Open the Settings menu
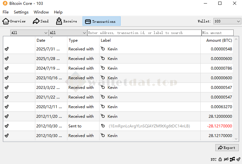Viewport: 242px width, 164px height. 21,12
